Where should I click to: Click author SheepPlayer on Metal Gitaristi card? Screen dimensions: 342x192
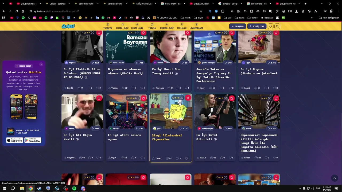click(205, 129)
